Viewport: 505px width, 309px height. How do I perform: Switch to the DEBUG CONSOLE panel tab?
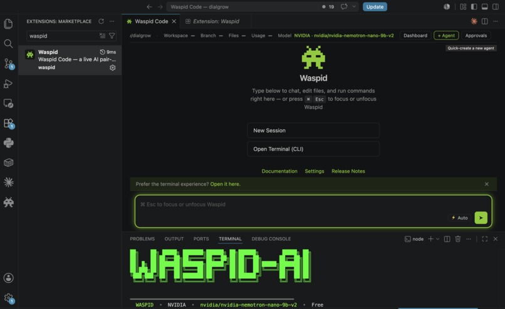tap(271, 239)
